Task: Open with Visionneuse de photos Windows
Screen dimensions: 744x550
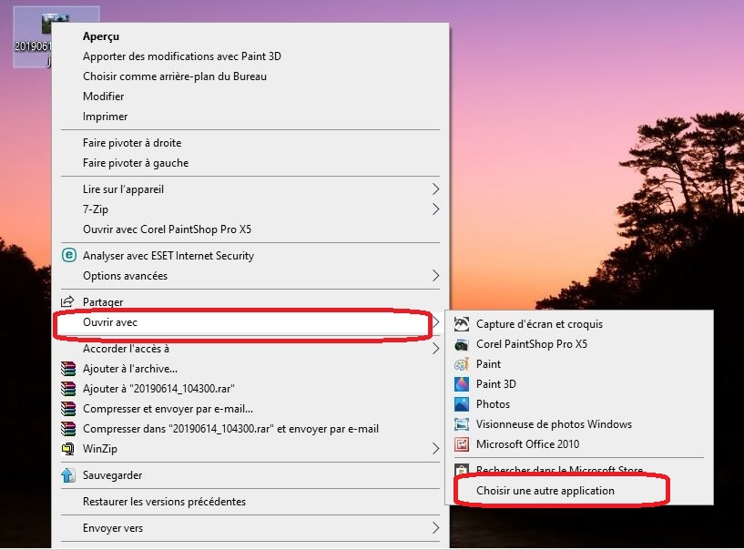Action: (579, 423)
